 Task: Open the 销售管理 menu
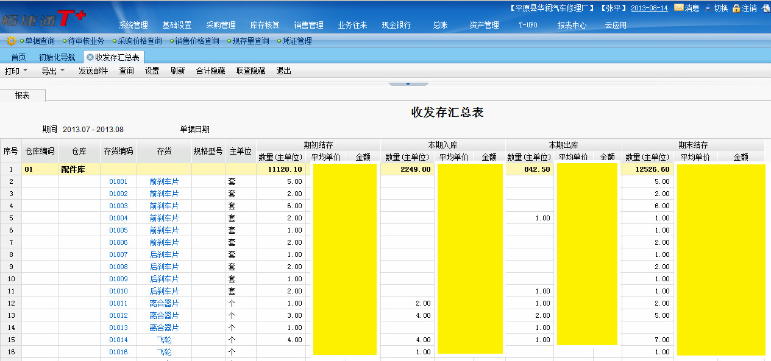[308, 25]
